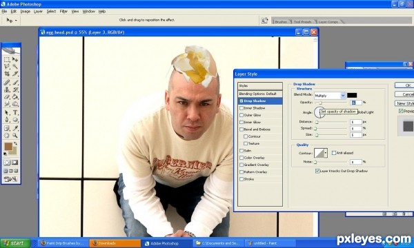
Task: Reset default colors icon in toolbox
Action: (6, 154)
